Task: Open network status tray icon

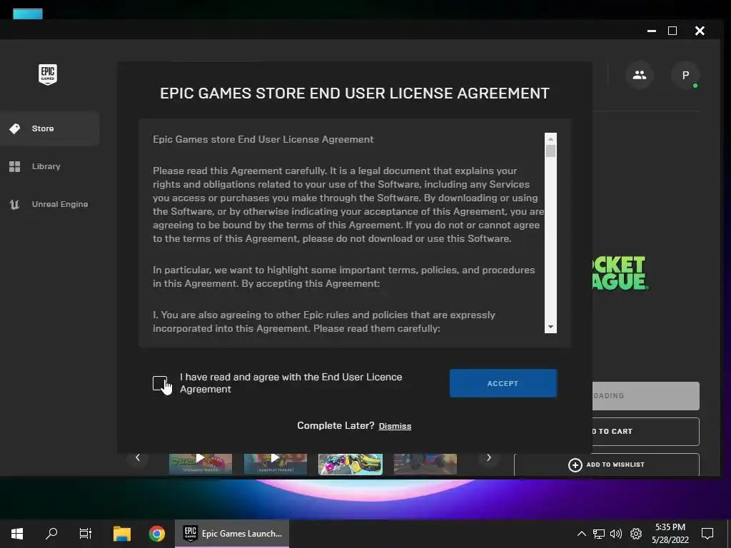Action: tap(599, 534)
